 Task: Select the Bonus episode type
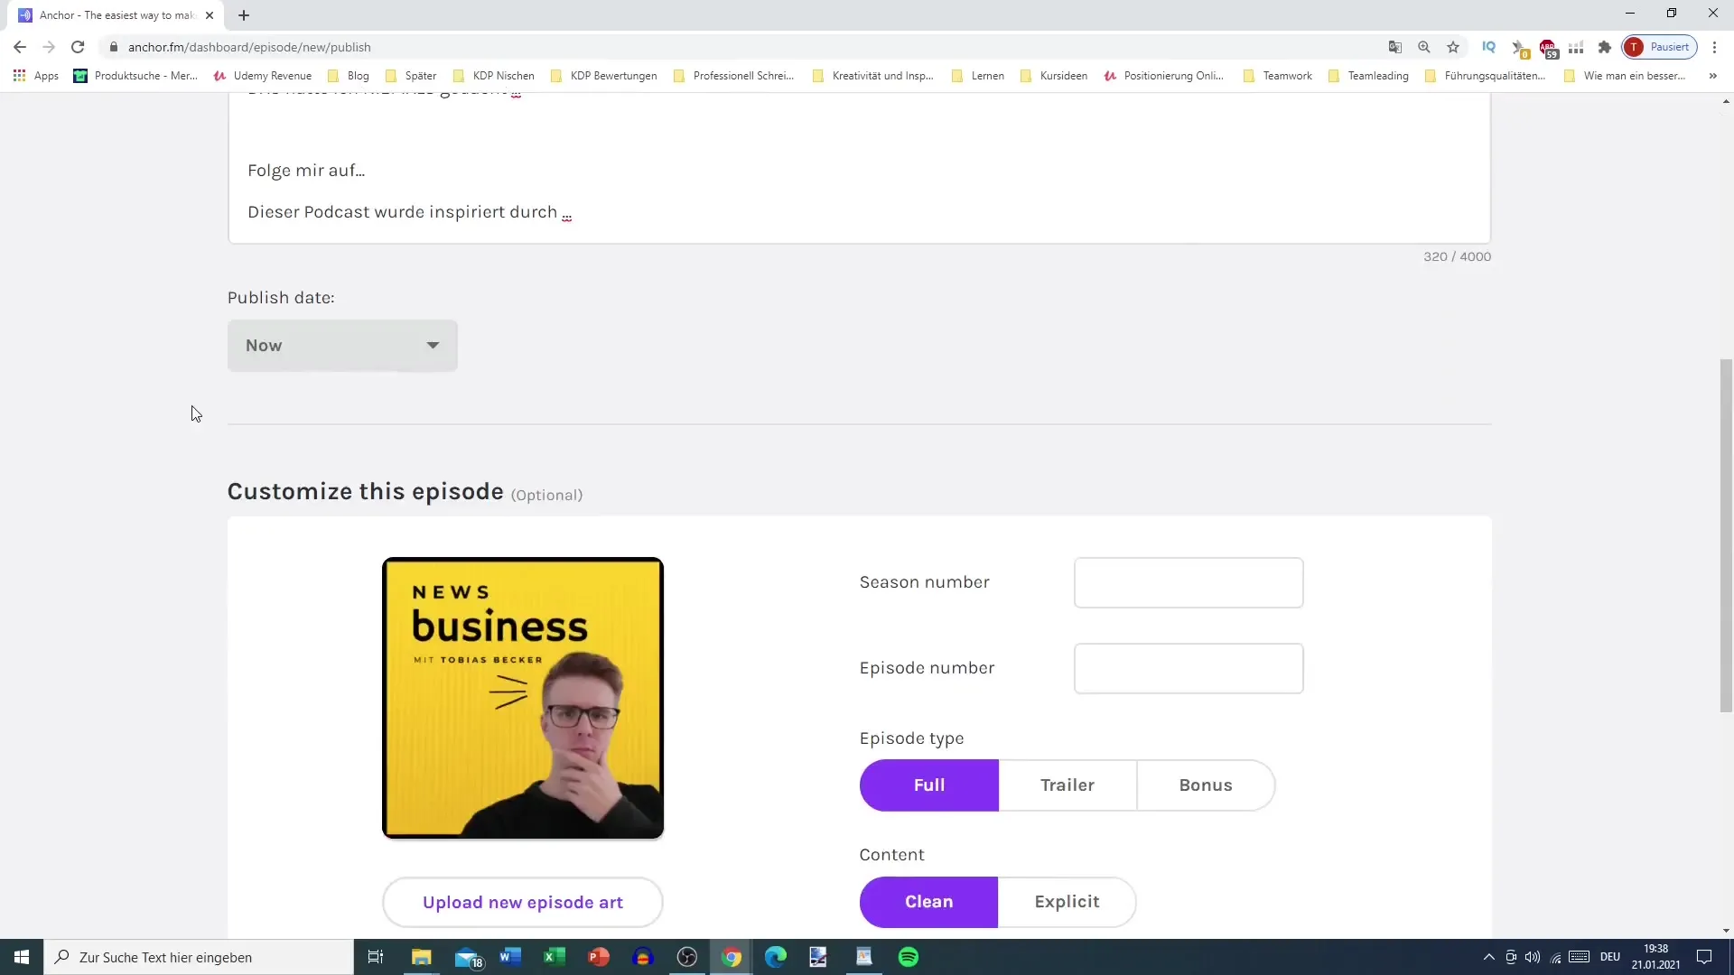[x=1206, y=785]
